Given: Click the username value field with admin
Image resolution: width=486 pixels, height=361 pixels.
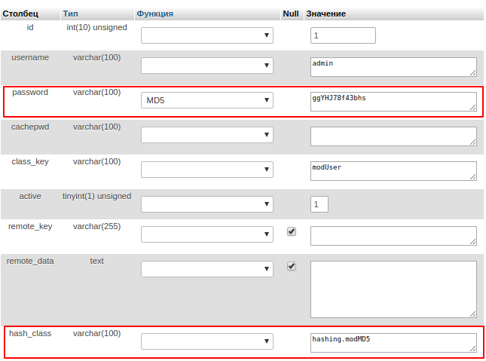Looking at the screenshot, I should point(393,66).
